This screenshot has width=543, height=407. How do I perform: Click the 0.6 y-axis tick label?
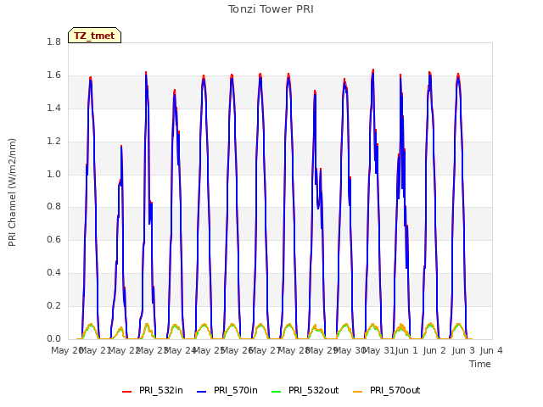[x=53, y=239]
